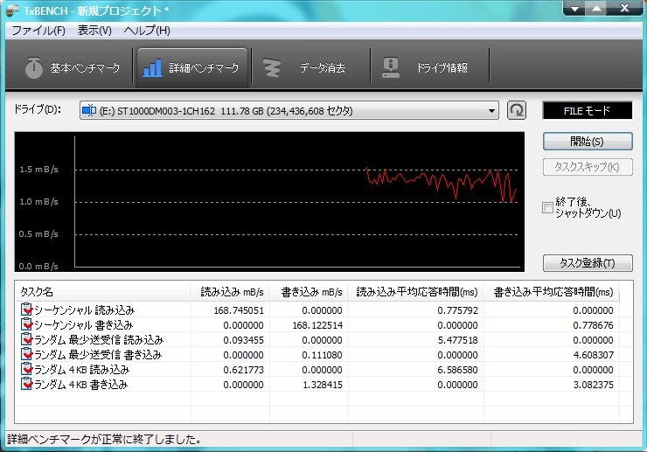Click the title bar down-arrow button
The image size is (647, 452).
click(x=574, y=9)
